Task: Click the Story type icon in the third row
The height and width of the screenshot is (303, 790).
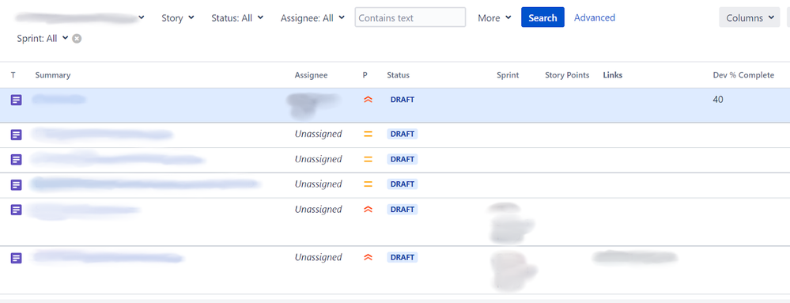Action: tap(17, 160)
